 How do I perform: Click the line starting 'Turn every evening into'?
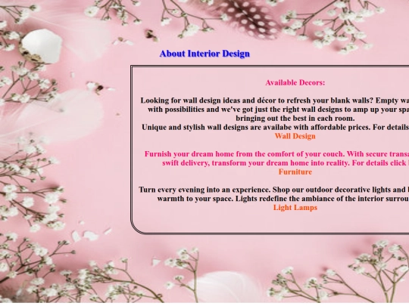[x=273, y=190]
